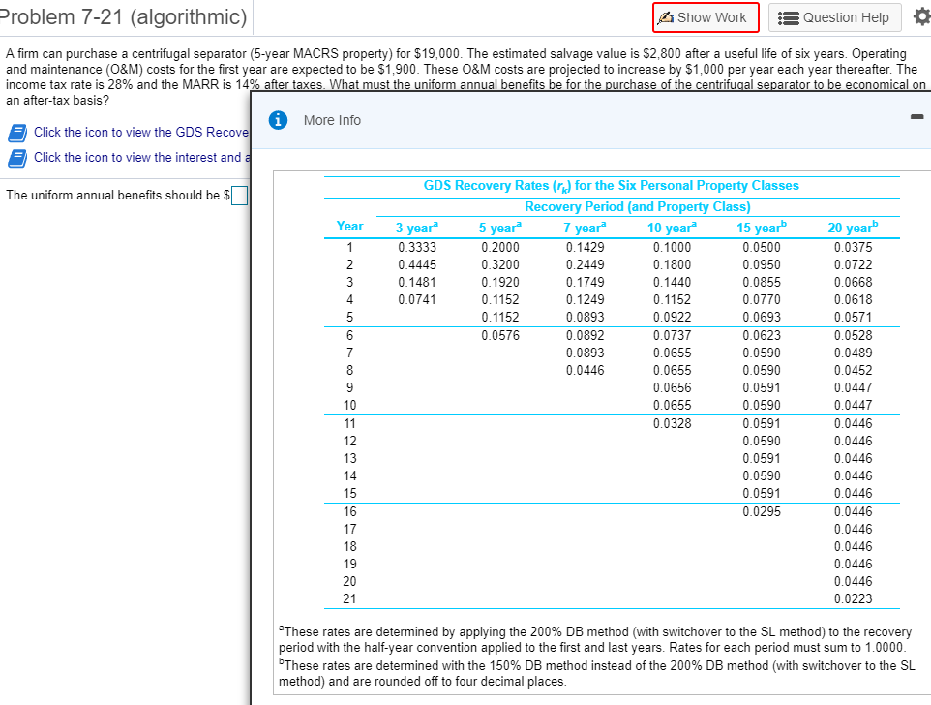Click the pencil icon inside Show Work
931x705 pixels.
[x=667, y=18]
